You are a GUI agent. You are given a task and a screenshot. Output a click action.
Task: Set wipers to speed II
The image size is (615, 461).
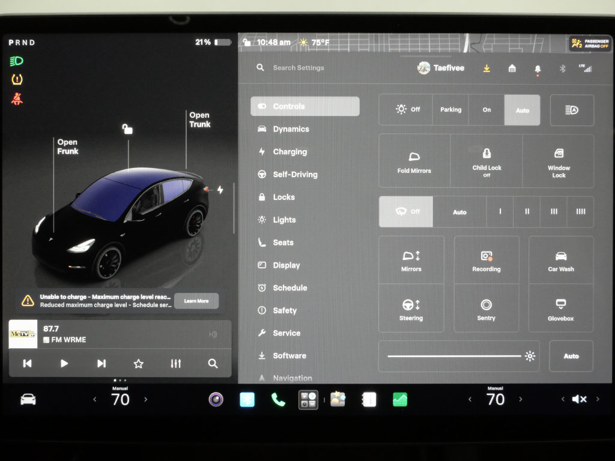[527, 212]
